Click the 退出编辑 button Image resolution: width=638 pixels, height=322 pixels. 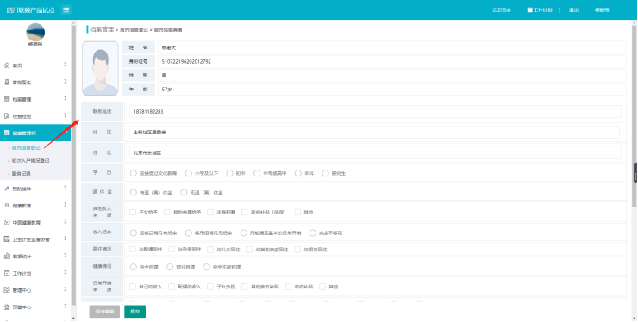click(x=104, y=312)
